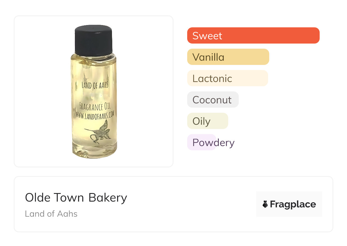Screen dimensions: 347x246
Task: Open the Land of Aahs brand link
Action: pyautogui.click(x=51, y=214)
